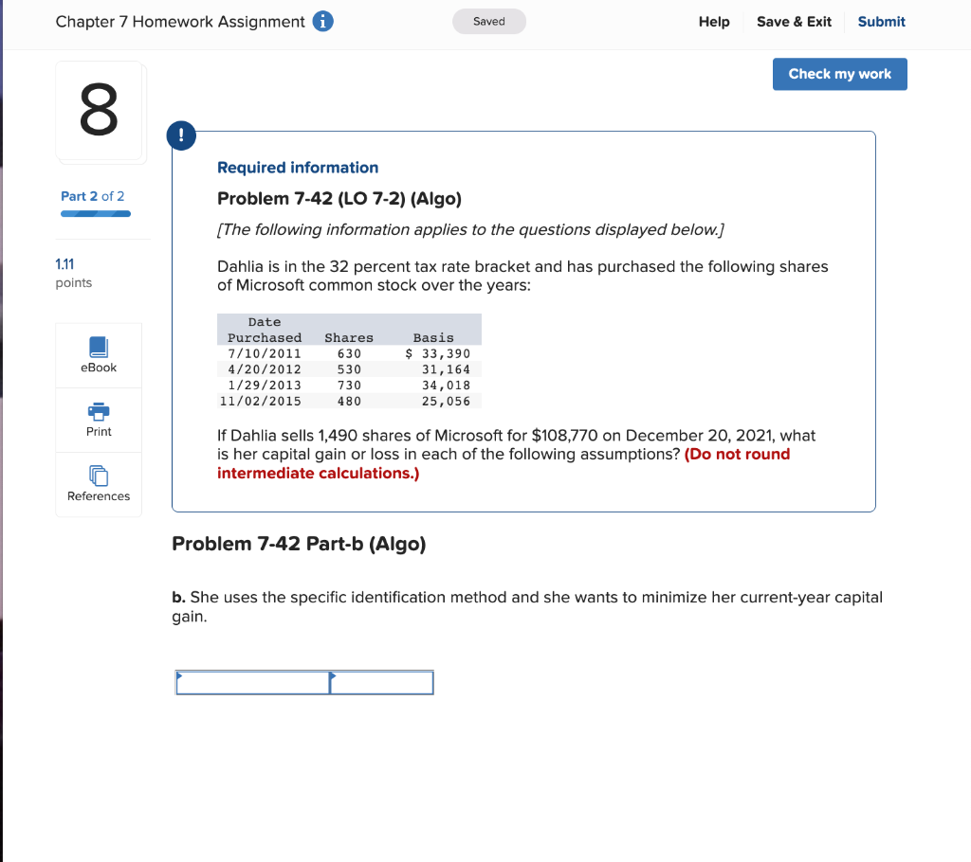
Task: Select the blue flag marker in the second answer cell
Action: tap(333, 675)
